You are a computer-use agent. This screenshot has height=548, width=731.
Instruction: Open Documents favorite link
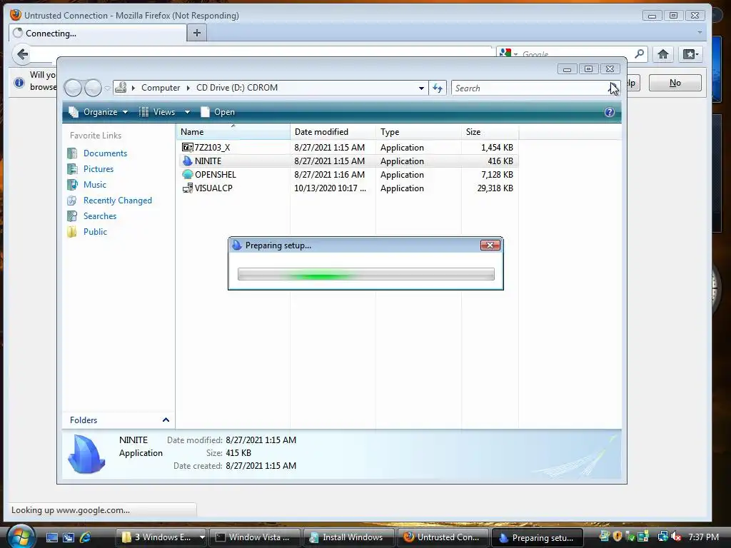(105, 153)
